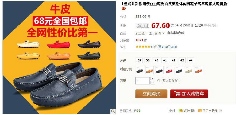Choose the red shoe color thumbnail
Screen dimensions: 236x115
(169, 70)
